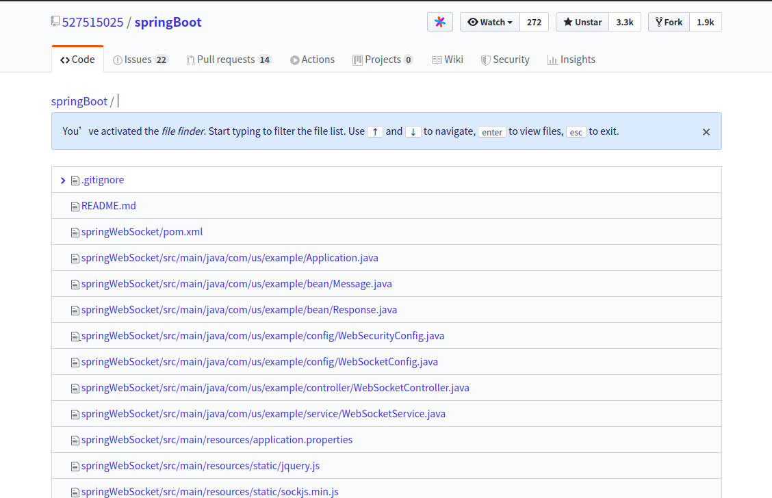Fork the springBoot repository
The height and width of the screenshot is (498, 772).
[669, 22]
